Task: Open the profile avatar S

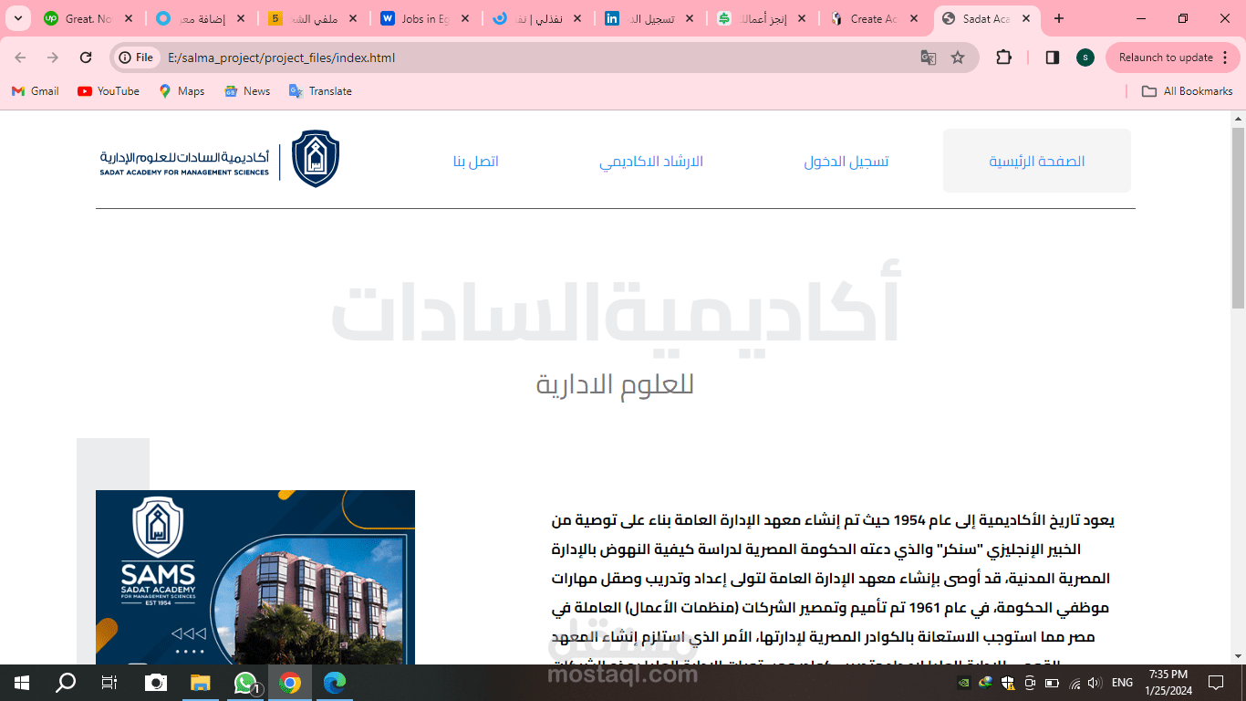Action: 1085,58
